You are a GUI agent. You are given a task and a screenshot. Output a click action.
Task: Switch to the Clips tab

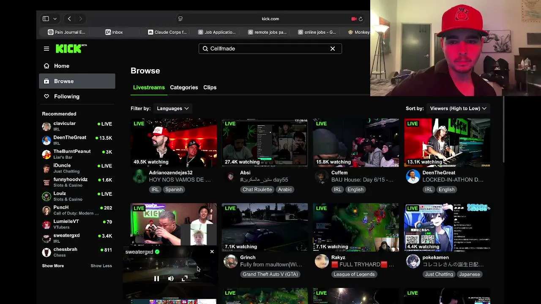[210, 87]
